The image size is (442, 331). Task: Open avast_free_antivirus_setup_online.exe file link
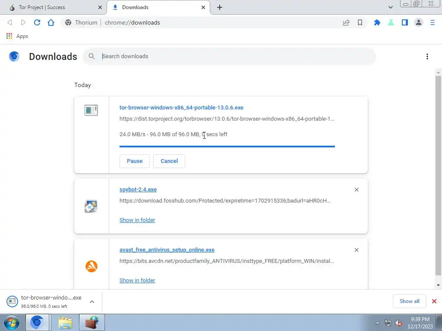[167, 250]
